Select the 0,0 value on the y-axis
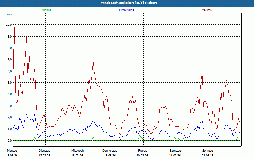This screenshot has width=254, height=159. click(x=9, y=141)
